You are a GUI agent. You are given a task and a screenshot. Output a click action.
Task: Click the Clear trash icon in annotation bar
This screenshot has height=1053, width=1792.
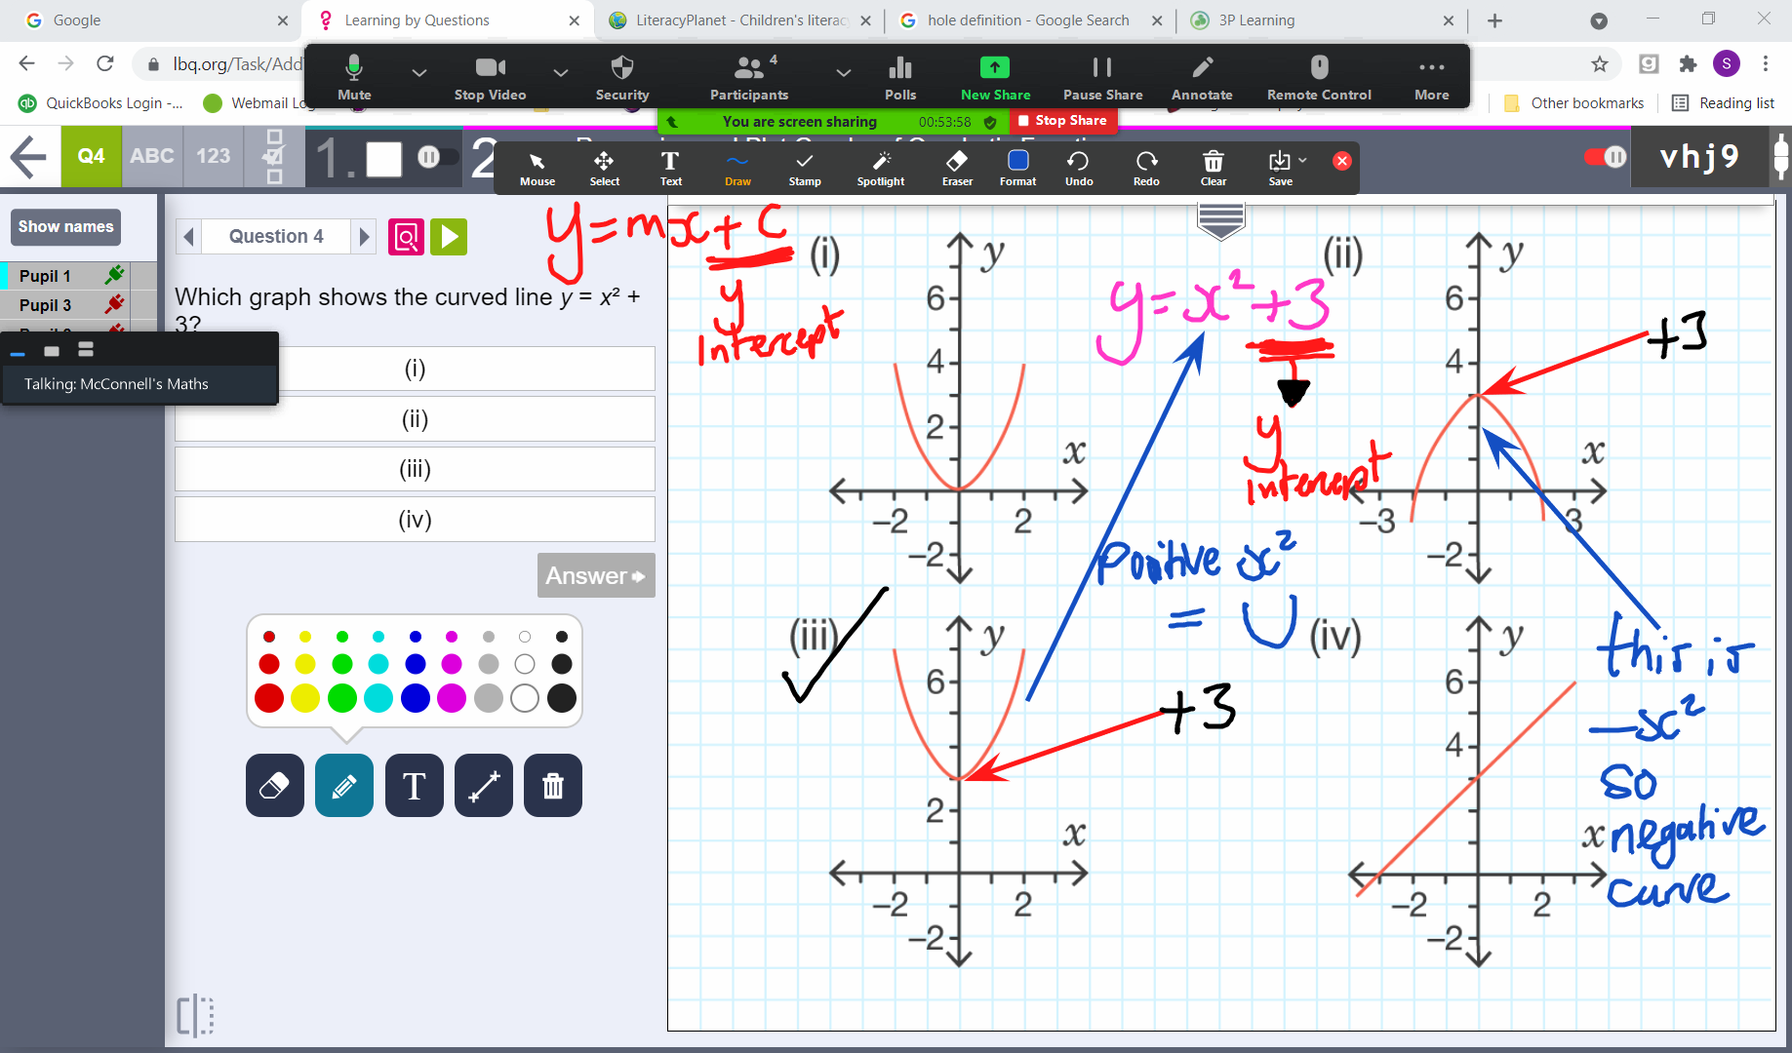coord(1213,167)
